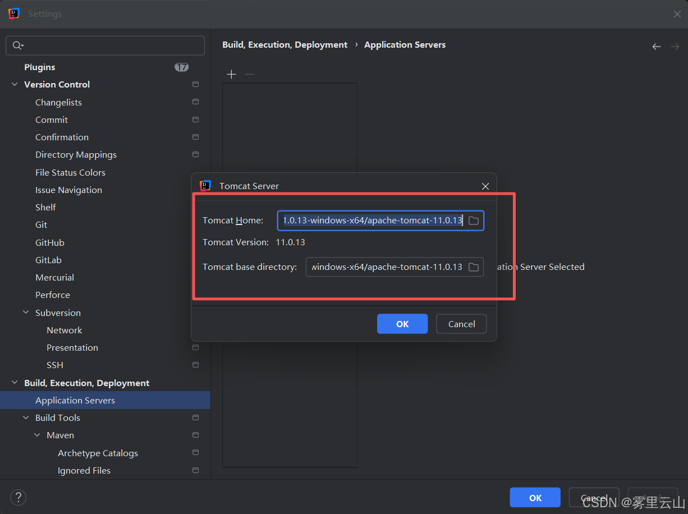688x514 pixels.
Task: Collapse the Maven tree node
Action: coord(37,435)
